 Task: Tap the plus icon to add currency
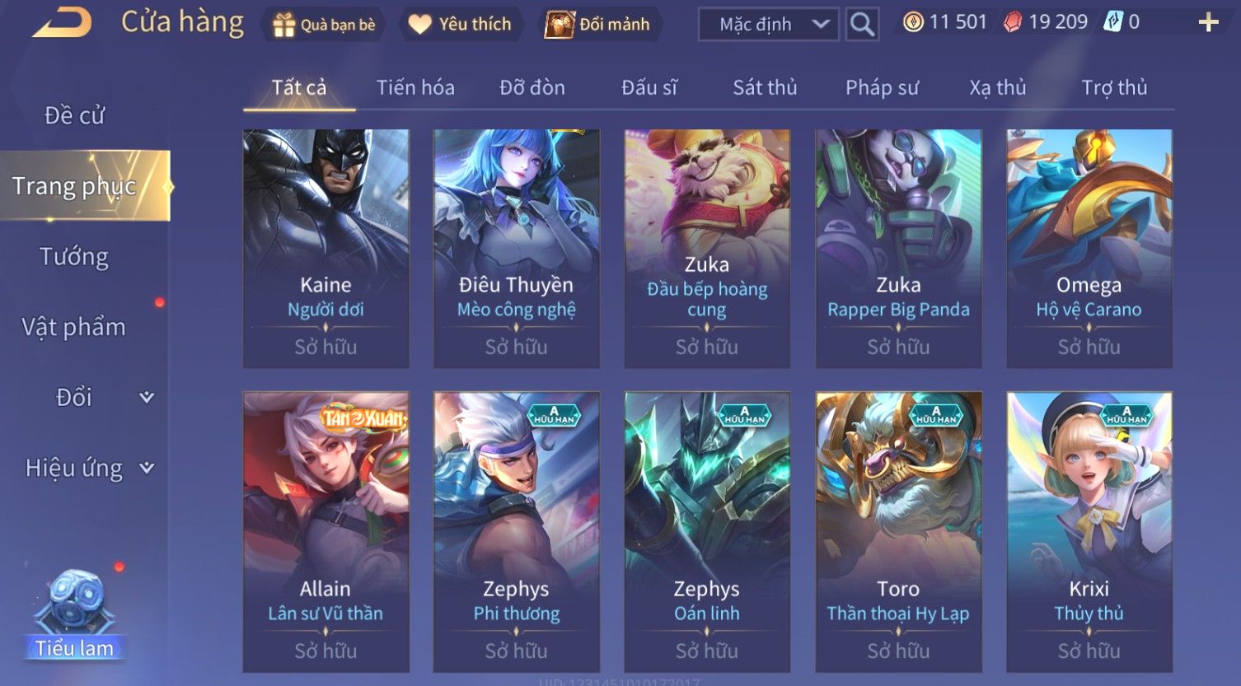1208,22
